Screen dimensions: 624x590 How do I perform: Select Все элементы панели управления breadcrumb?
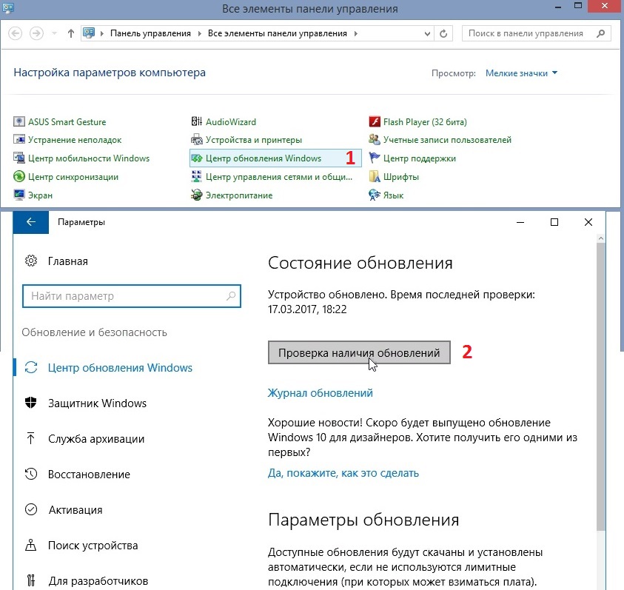pyautogui.click(x=278, y=33)
